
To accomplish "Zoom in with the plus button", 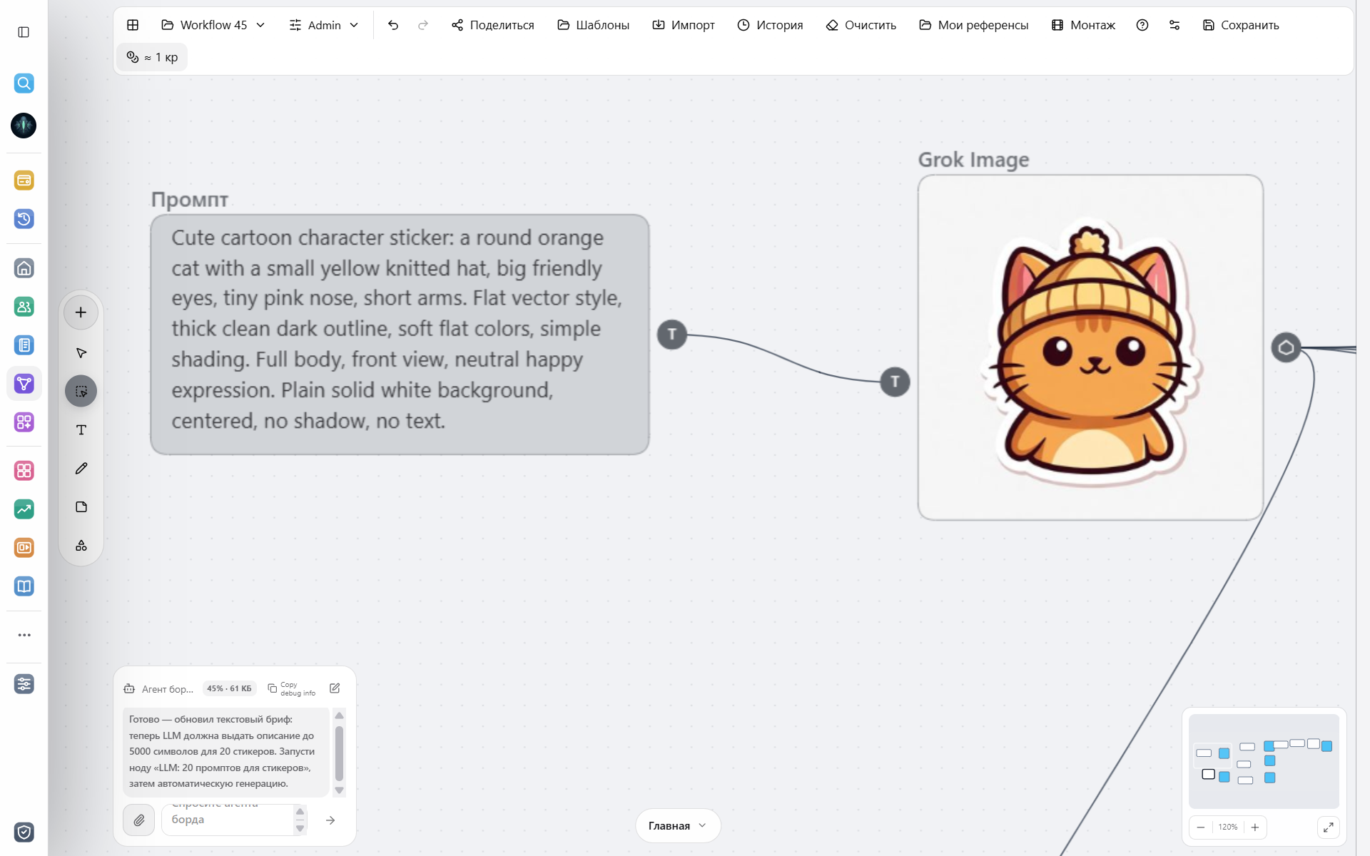I will coord(1255,827).
